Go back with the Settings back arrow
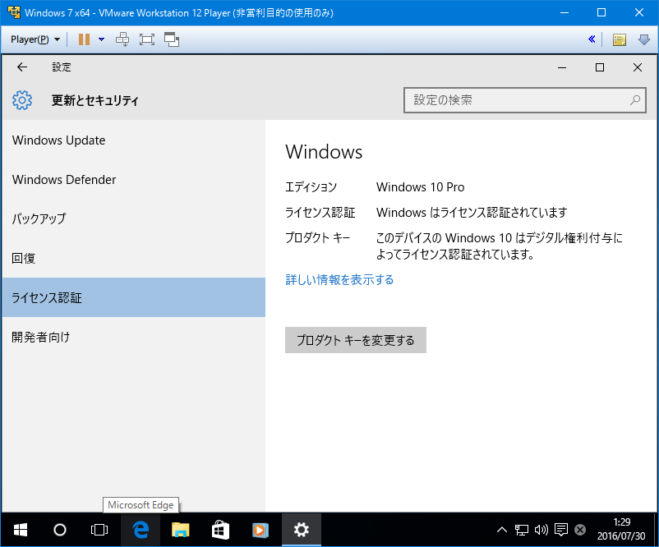The height and width of the screenshot is (547, 659). pyautogui.click(x=22, y=67)
